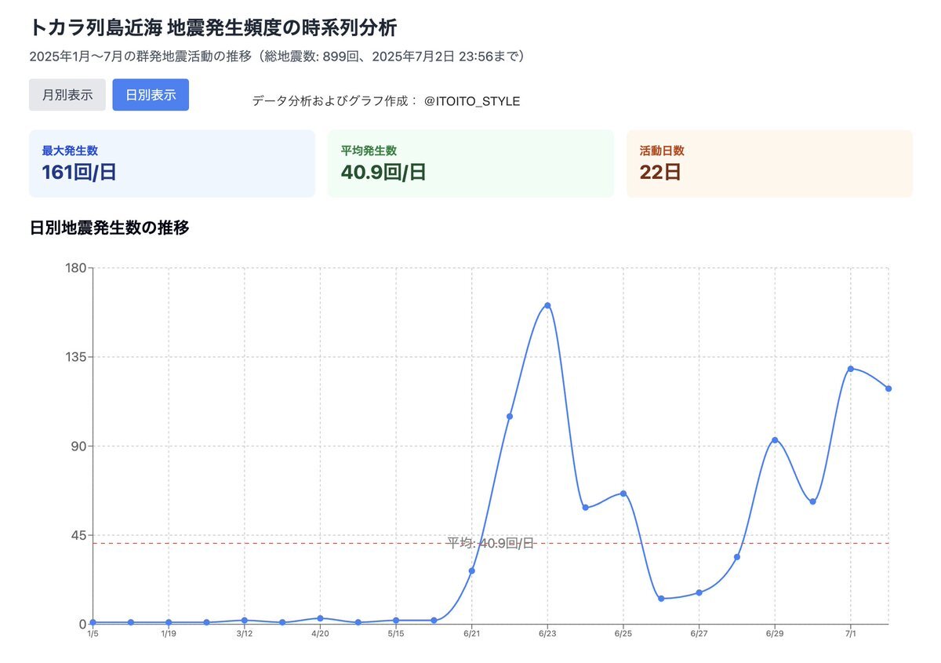Click the 4/20 data point near baseline
941x663 pixels.
click(x=320, y=618)
